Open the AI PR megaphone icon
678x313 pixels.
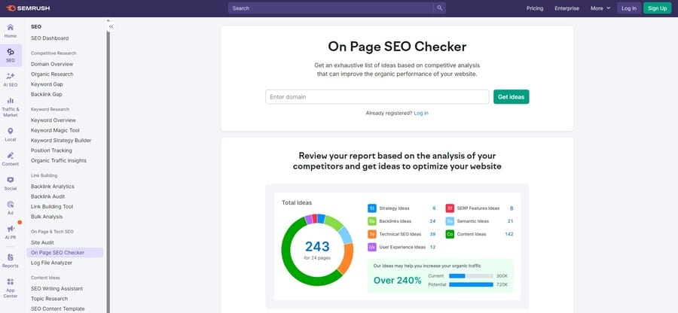pos(11,229)
